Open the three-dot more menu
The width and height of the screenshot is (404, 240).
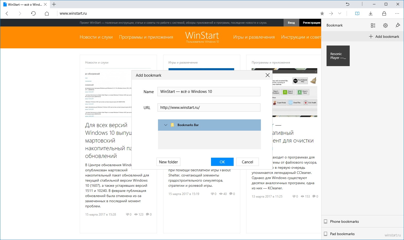pos(397,13)
